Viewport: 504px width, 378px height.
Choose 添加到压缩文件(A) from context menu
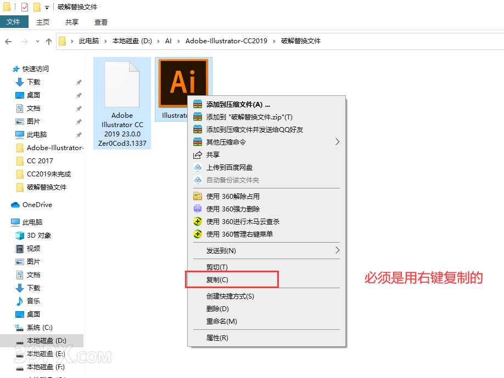(266, 105)
